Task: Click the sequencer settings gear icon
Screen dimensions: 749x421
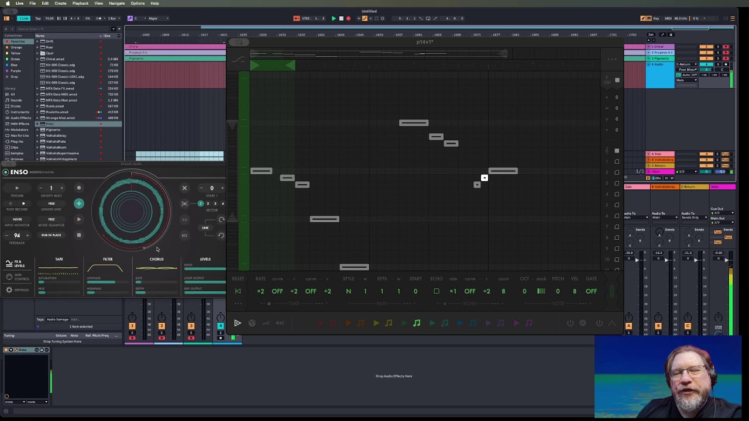Action: [583, 323]
